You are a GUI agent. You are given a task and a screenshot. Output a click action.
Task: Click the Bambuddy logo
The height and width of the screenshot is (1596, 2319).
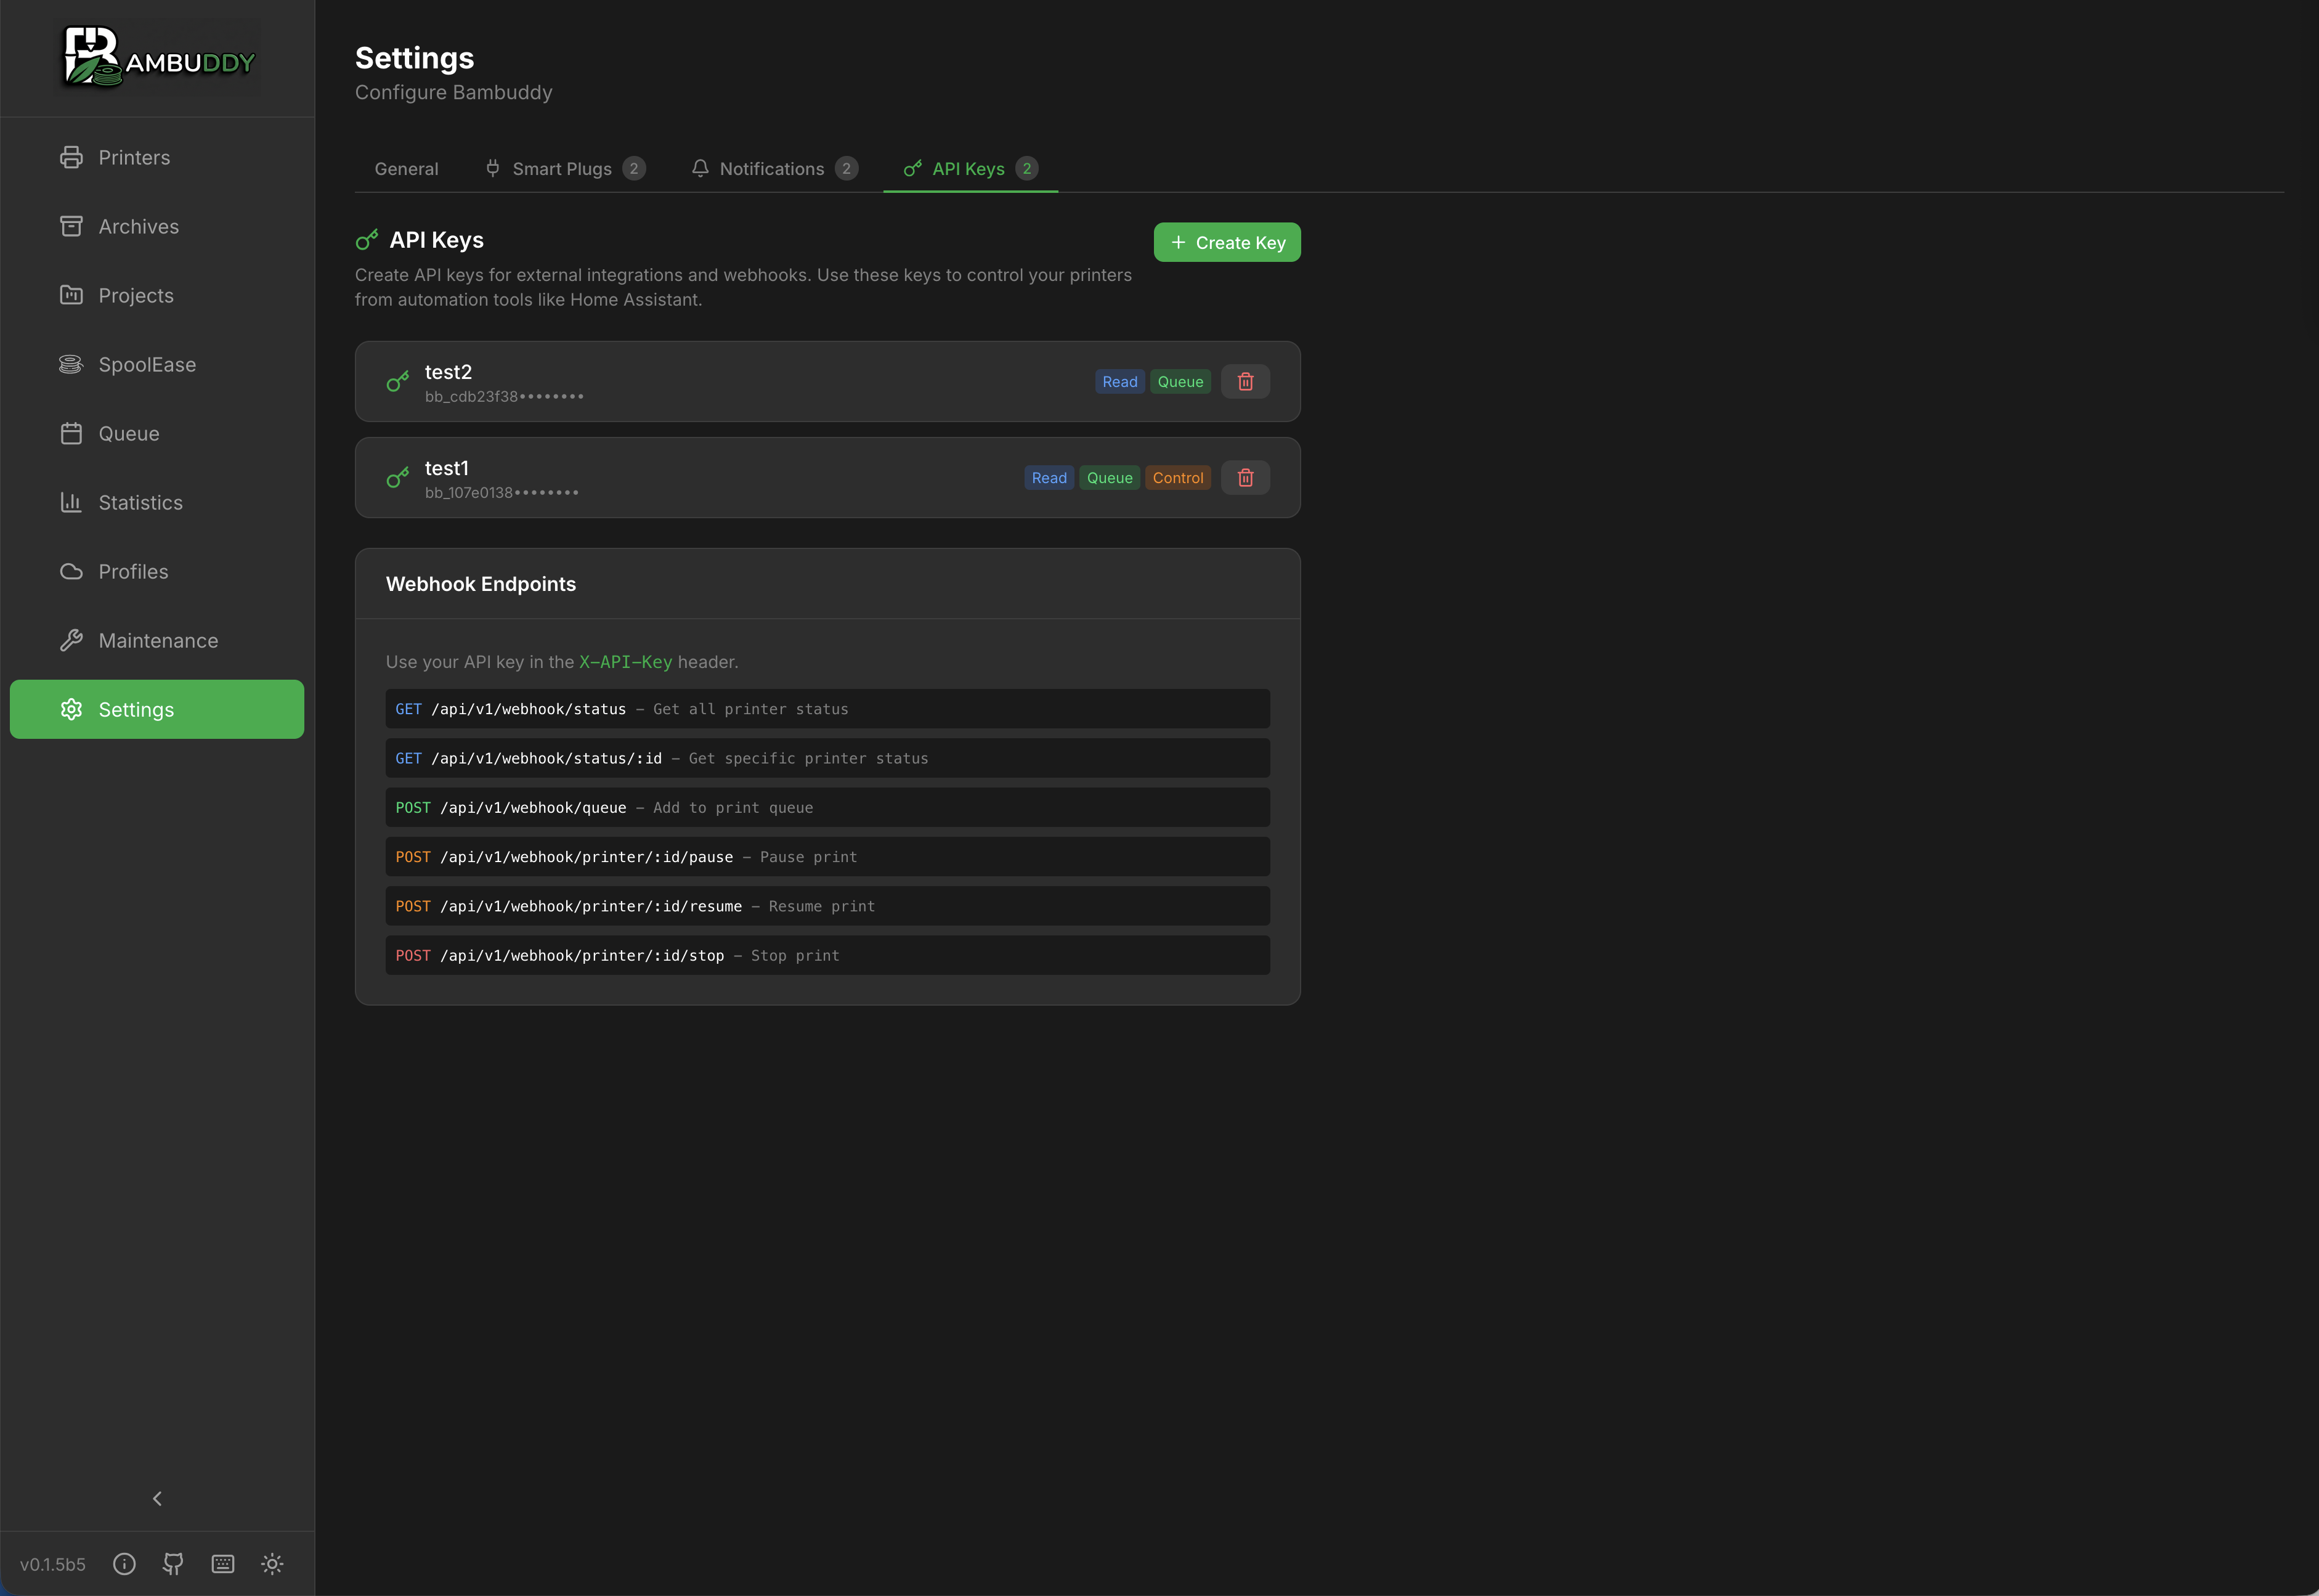click(x=158, y=57)
